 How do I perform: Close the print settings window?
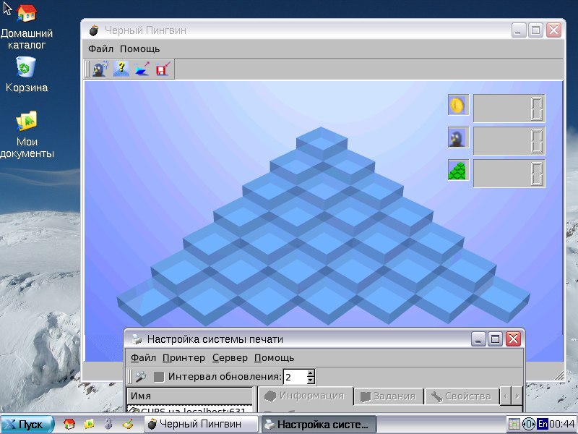tap(513, 339)
